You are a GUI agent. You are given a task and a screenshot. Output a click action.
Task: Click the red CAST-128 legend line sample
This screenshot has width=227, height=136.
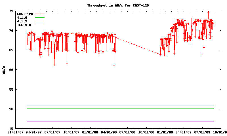[40, 14]
